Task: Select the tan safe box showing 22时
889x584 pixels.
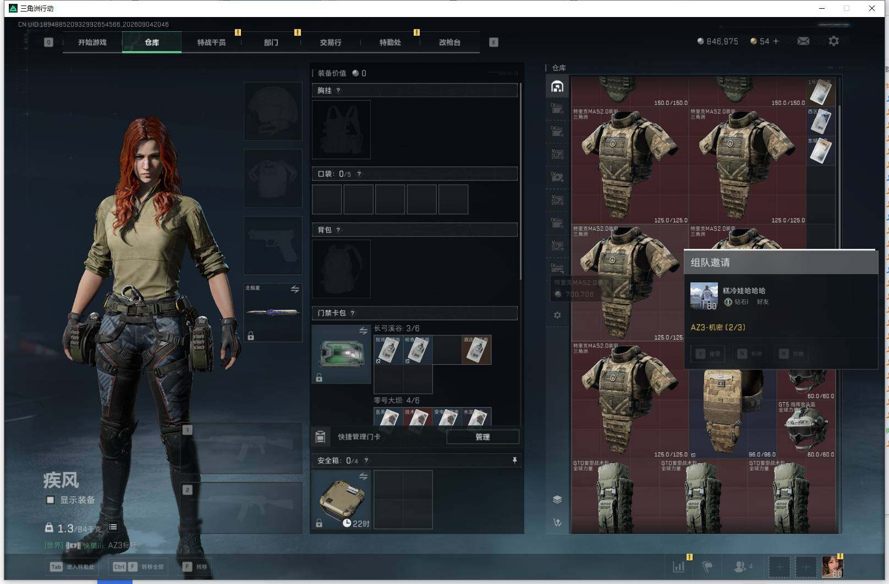Action: (x=341, y=499)
